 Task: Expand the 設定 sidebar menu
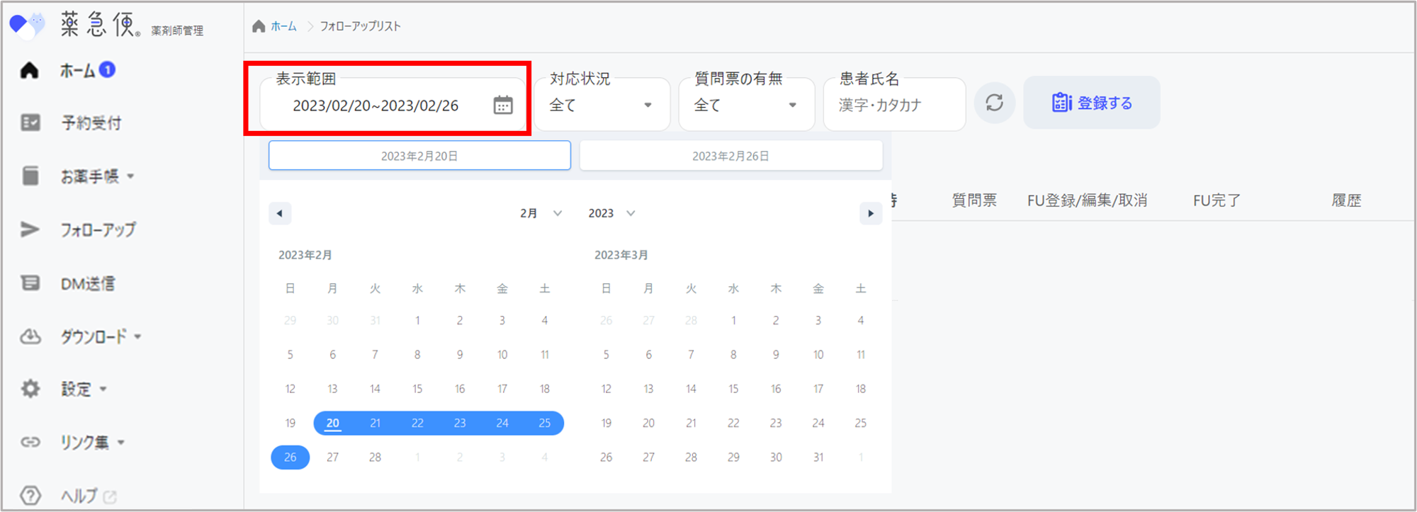[83, 389]
